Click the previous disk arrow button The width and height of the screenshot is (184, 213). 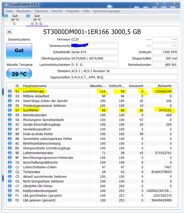pos(9,32)
